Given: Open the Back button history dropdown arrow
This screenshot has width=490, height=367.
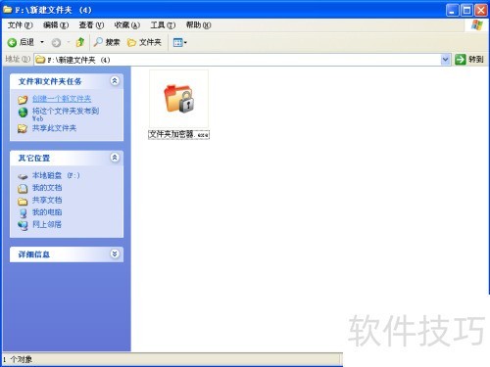Looking at the screenshot, I should (x=42, y=42).
